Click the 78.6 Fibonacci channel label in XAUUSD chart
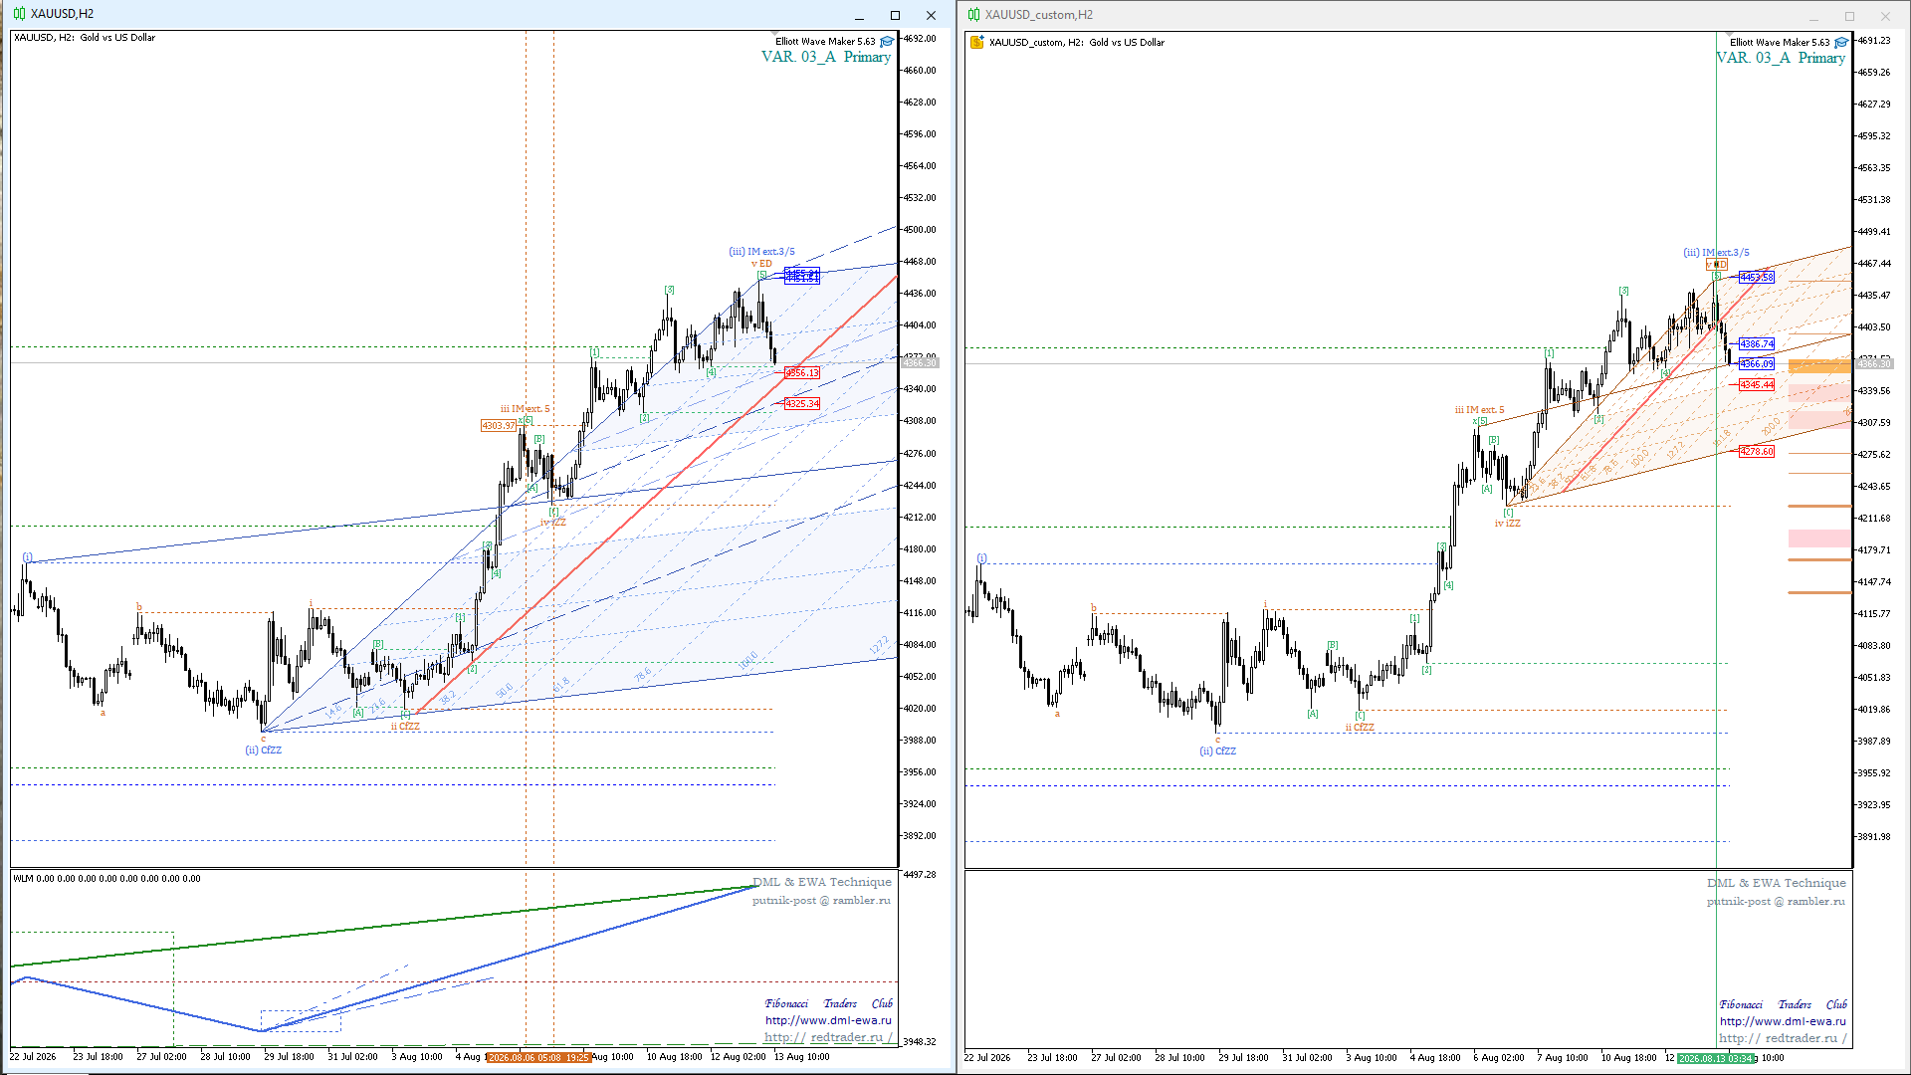The height and width of the screenshot is (1075, 1911). [643, 675]
